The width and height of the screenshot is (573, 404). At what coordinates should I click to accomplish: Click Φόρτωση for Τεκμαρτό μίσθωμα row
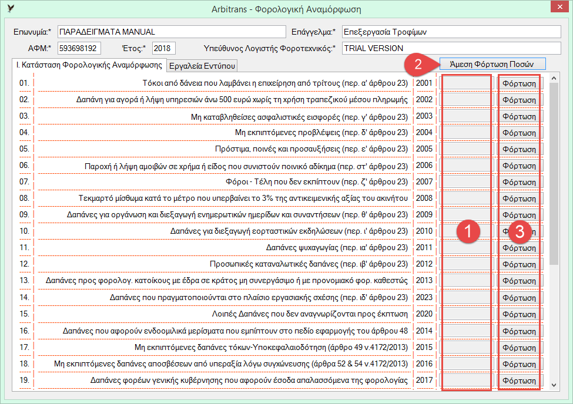(x=519, y=198)
